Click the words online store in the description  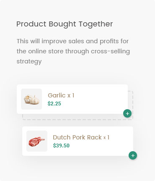click(46, 51)
